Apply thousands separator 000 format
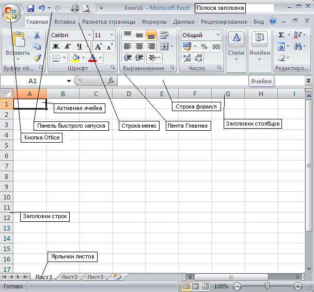This screenshot has width=314, height=292. pos(216,47)
